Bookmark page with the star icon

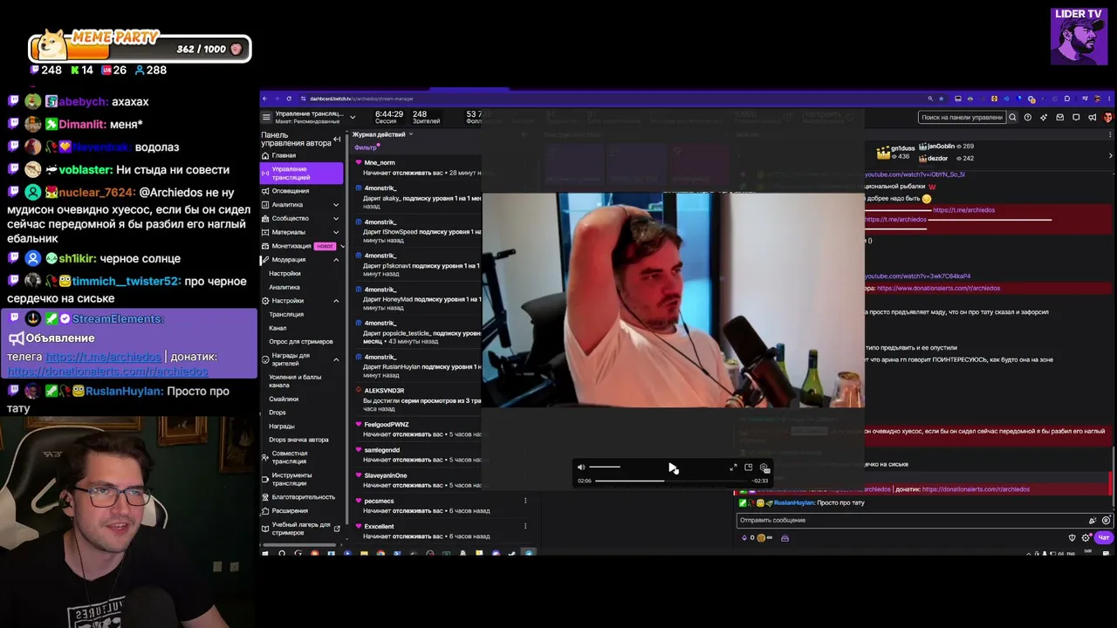point(941,99)
